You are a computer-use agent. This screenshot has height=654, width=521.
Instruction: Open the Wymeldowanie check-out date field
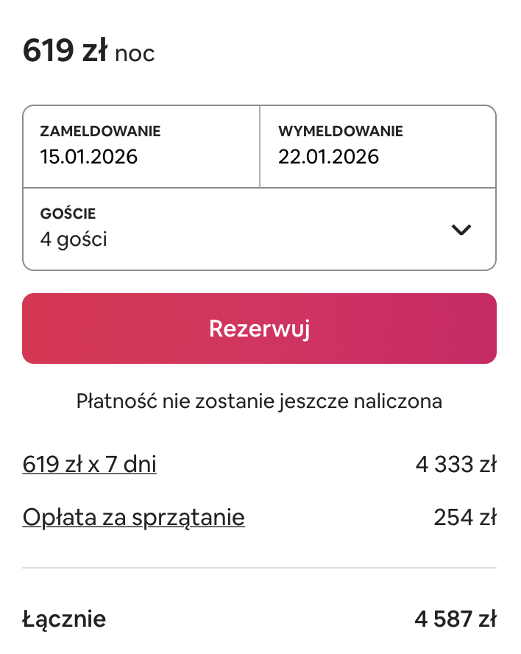[378, 147]
